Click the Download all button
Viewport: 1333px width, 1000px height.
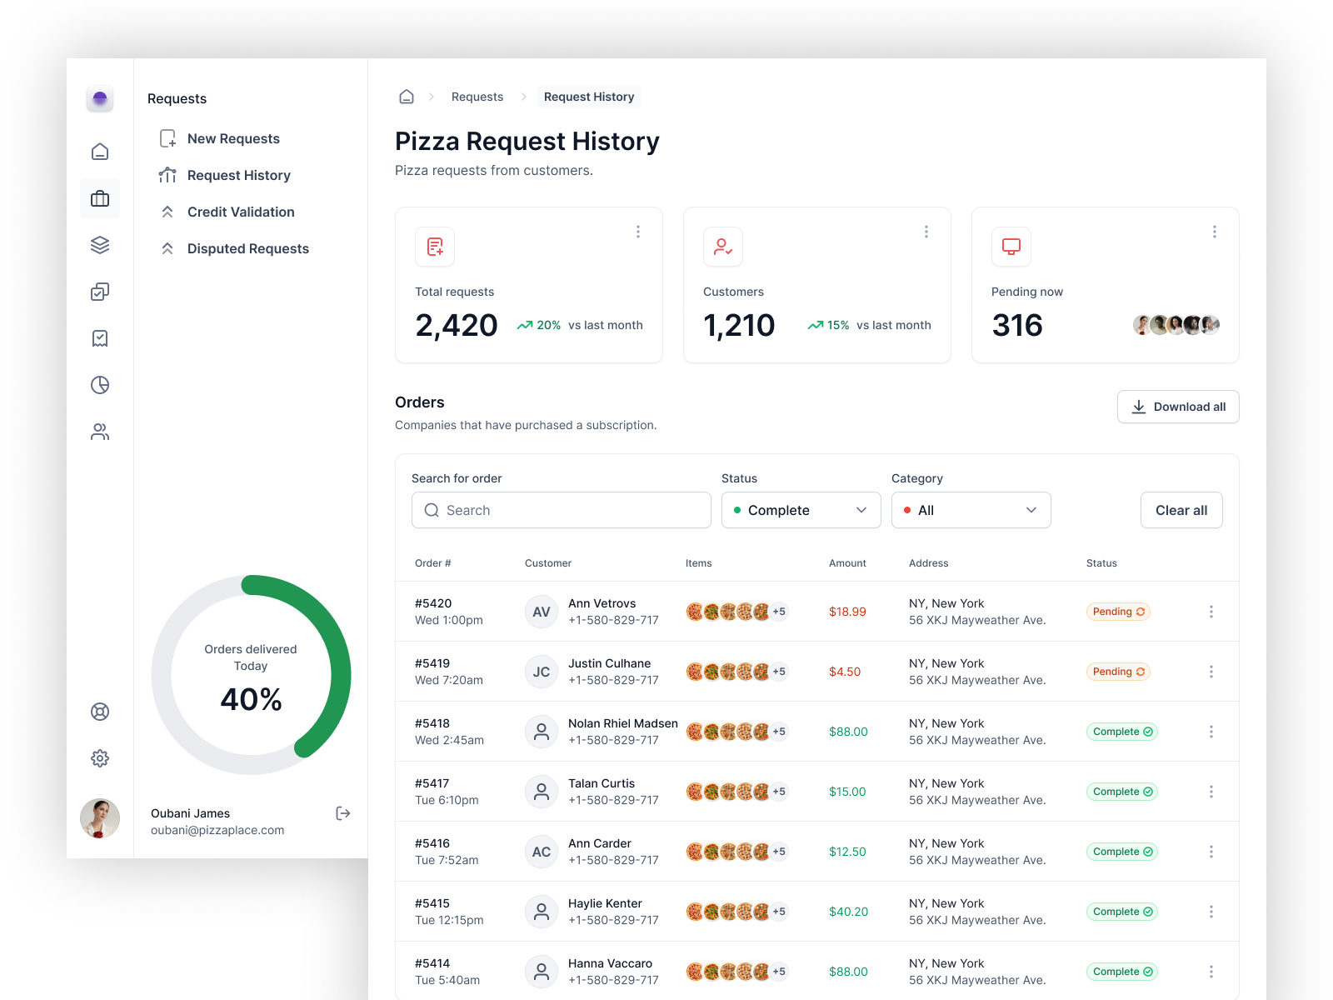click(x=1177, y=407)
